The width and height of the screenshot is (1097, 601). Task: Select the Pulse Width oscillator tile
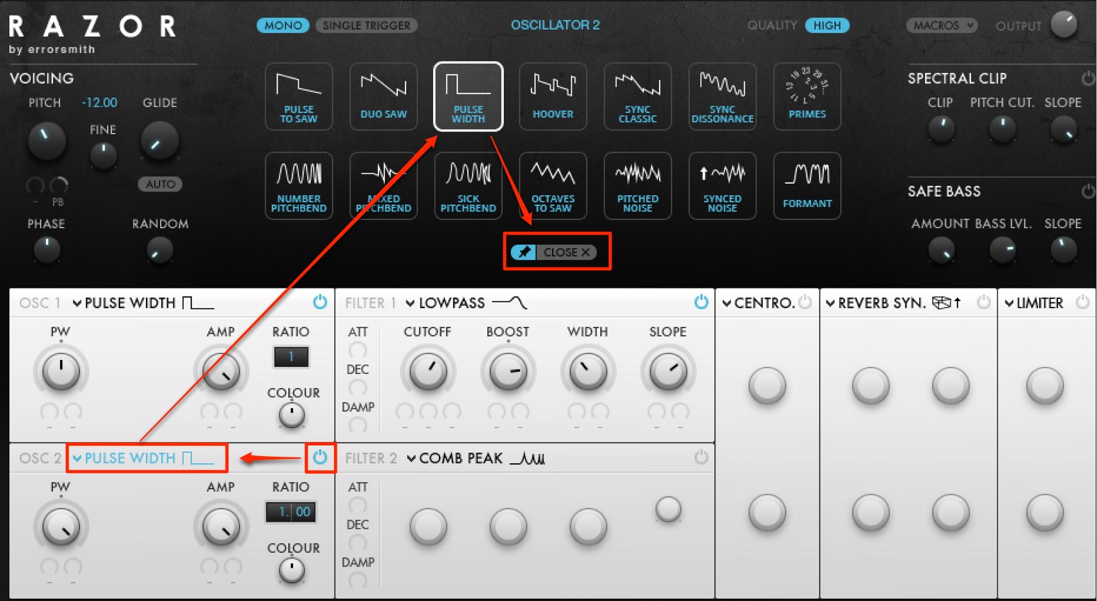point(469,96)
